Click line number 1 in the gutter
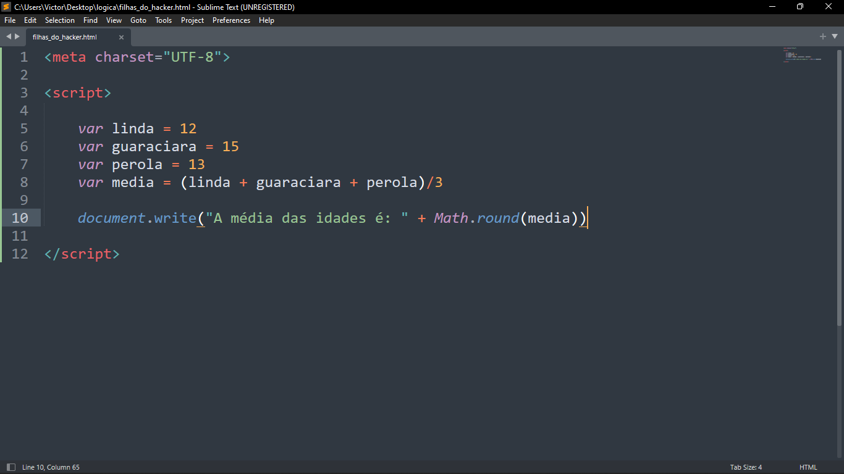 click(x=24, y=57)
